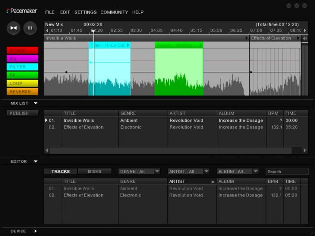Expand the Invisible Walls track header arrow

pos(246,38)
